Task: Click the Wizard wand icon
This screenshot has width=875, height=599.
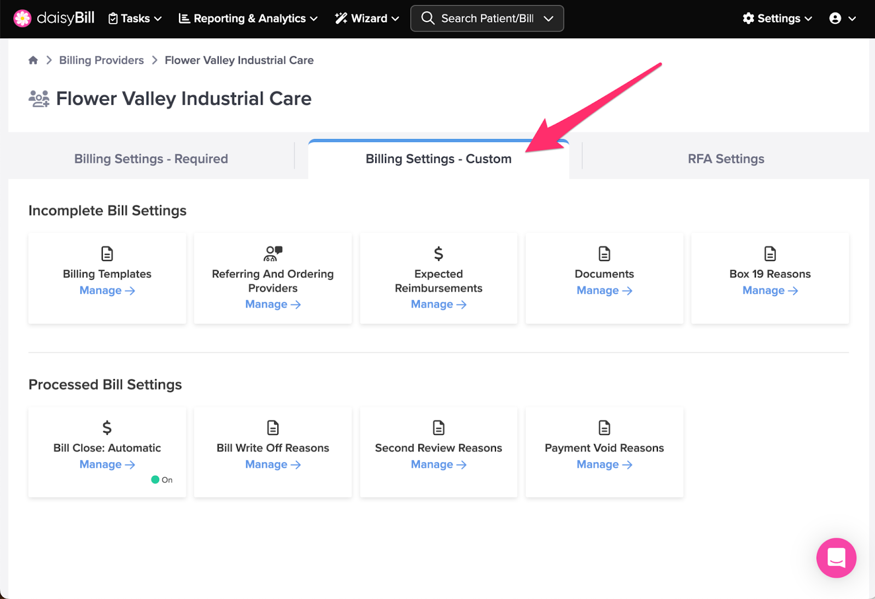Action: [x=341, y=19]
